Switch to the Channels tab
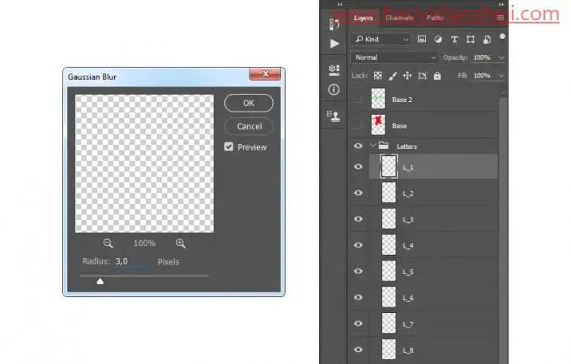The width and height of the screenshot is (571, 364). (x=399, y=18)
